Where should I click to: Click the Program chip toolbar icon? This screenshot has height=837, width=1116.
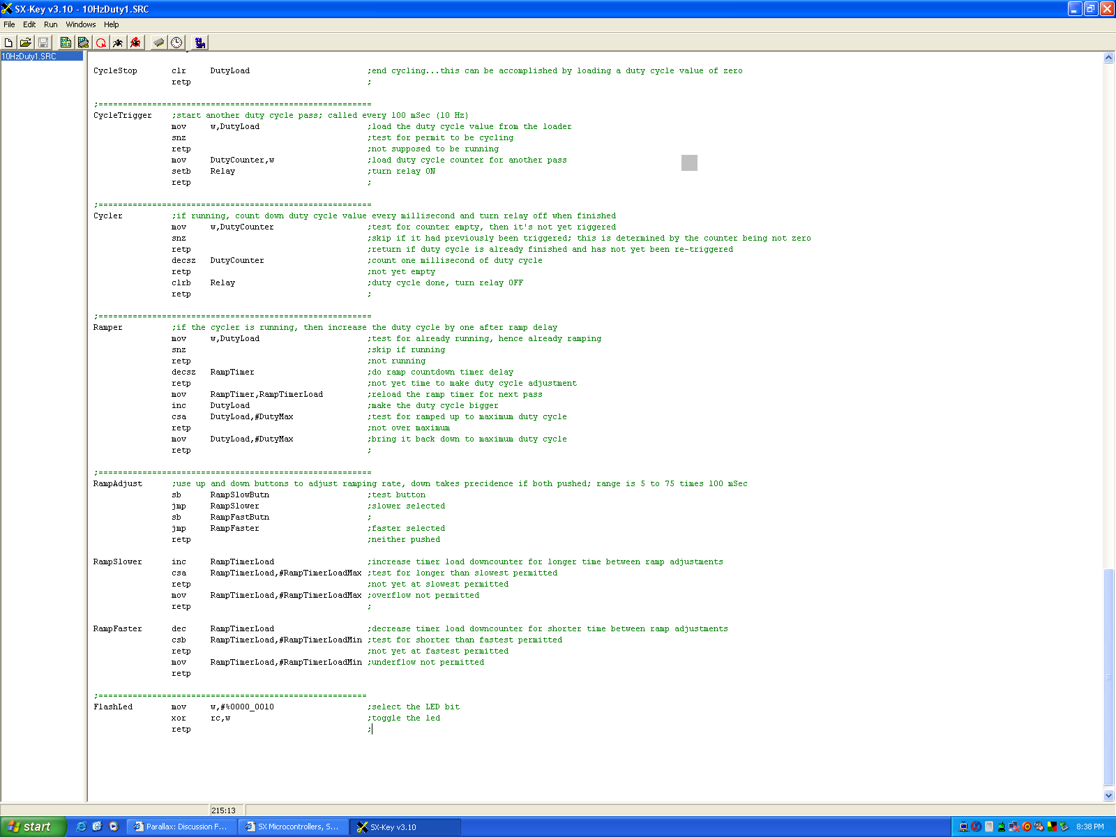[x=83, y=43]
